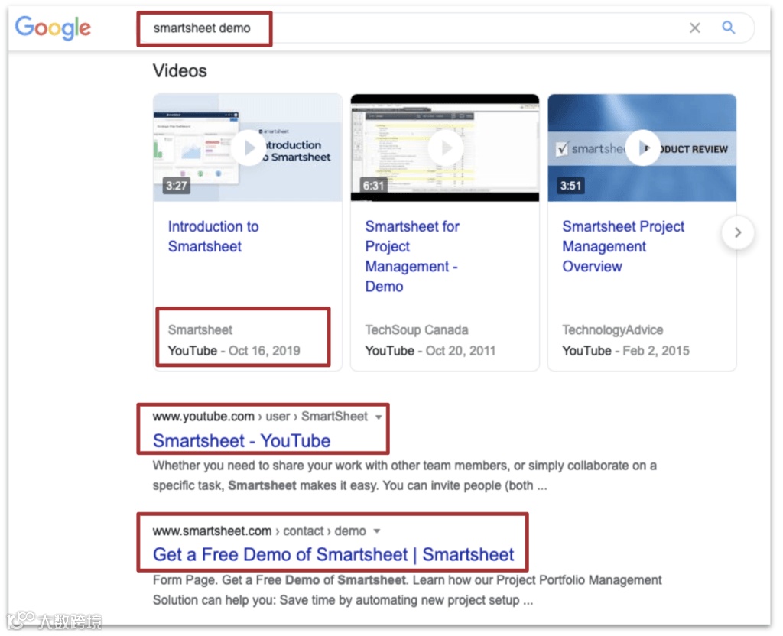The image size is (783, 636).
Task: Open 'Smartsheet Project Management Overview' link
Action: (x=623, y=246)
